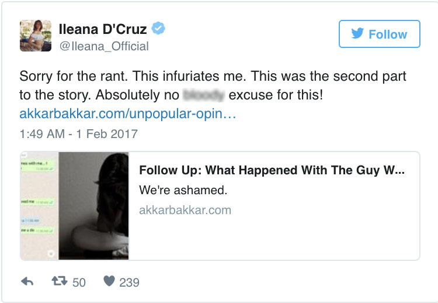The image size is (438, 303).
Task: Open the "Follow Up: What Happened" card title
Action: point(272,171)
